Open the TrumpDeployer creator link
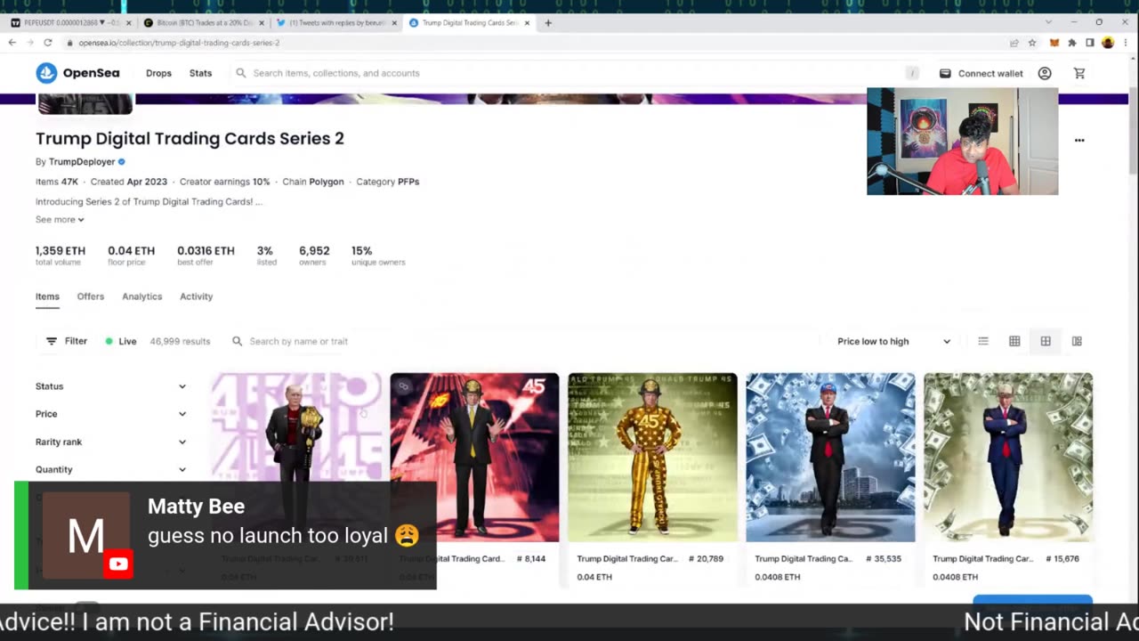Screen dimensions: 1139x641 coord(82,162)
